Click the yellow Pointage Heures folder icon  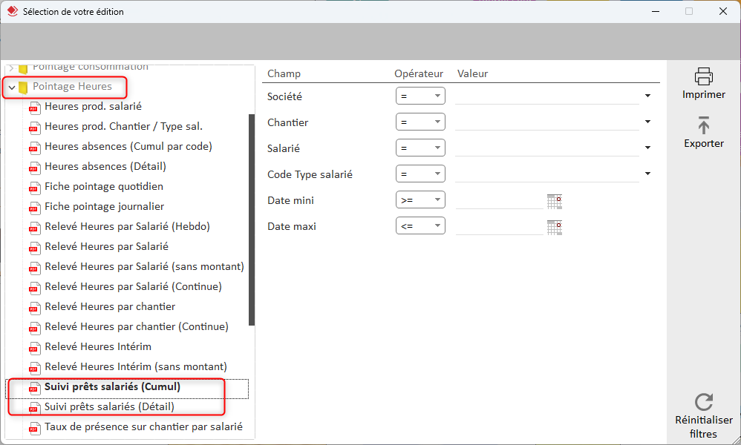[23, 88]
